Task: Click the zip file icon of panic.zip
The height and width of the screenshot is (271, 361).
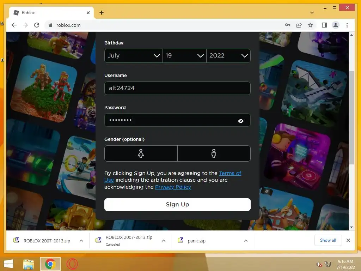Action: point(180,240)
